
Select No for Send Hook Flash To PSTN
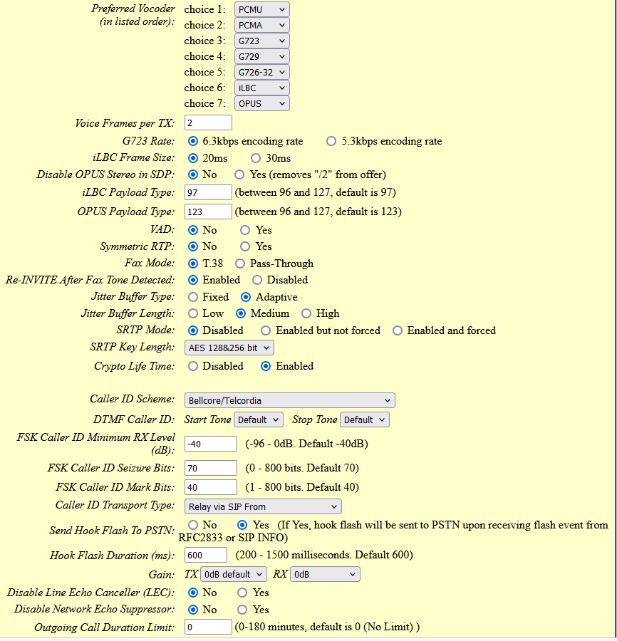(x=193, y=525)
